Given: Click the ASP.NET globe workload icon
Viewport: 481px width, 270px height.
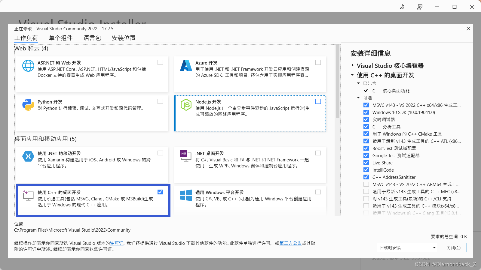Looking at the screenshot, I should click(28, 66).
